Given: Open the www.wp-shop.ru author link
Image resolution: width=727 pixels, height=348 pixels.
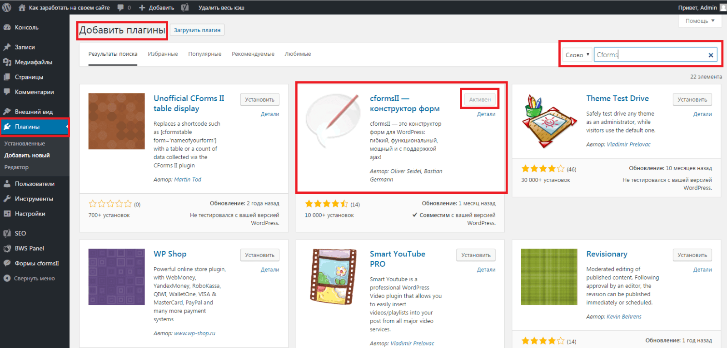Looking at the screenshot, I should [194, 333].
